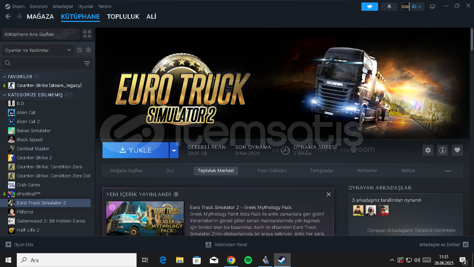The height and width of the screenshot is (267, 474).
Task: Open Manage Downloads at the bottom
Action: coord(227,244)
